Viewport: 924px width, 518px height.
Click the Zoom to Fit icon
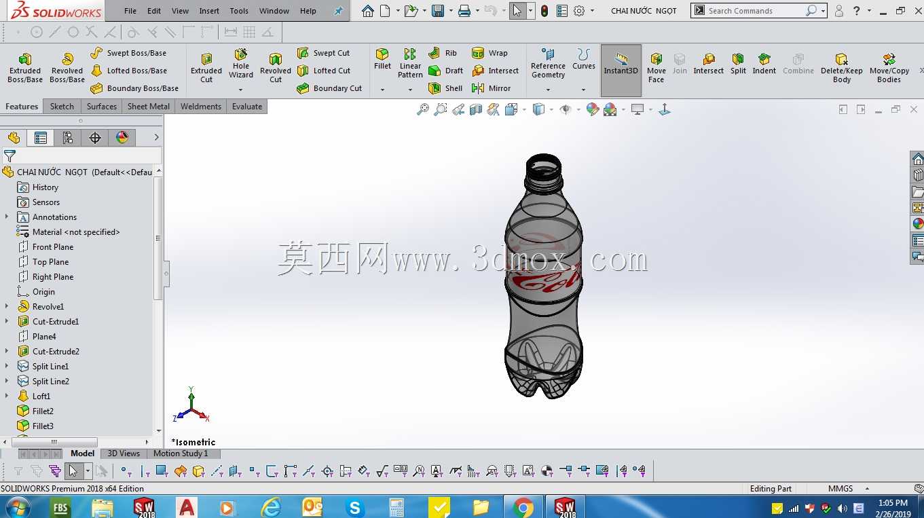[423, 109]
